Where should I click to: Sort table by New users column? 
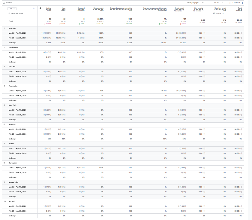coord(63,9)
